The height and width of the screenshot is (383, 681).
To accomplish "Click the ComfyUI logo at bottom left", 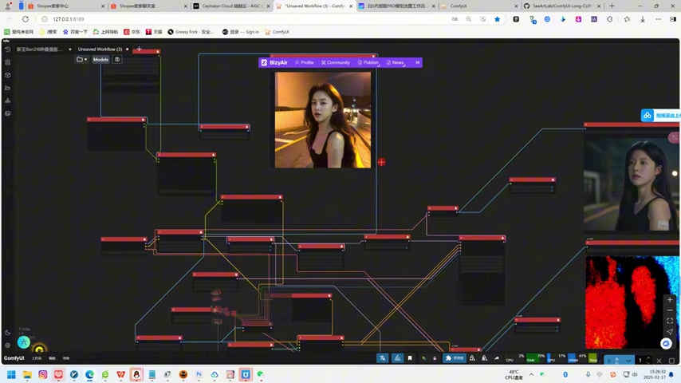I will click(x=14, y=358).
